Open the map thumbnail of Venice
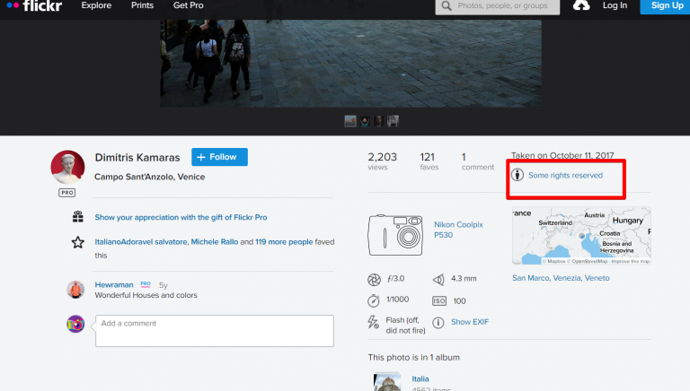Image resolution: width=690 pixels, height=391 pixels. click(581, 236)
